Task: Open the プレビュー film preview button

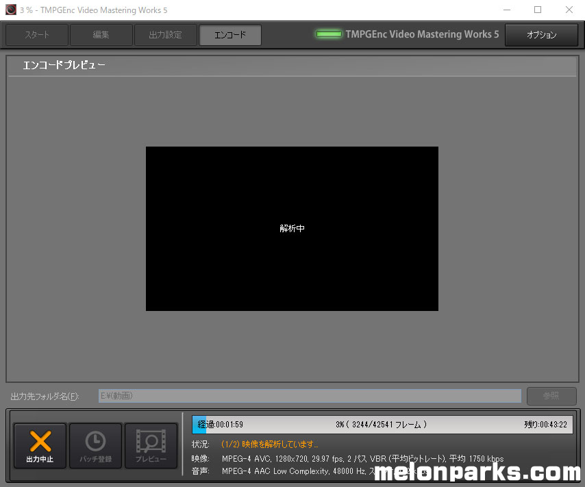Action: tap(151, 446)
